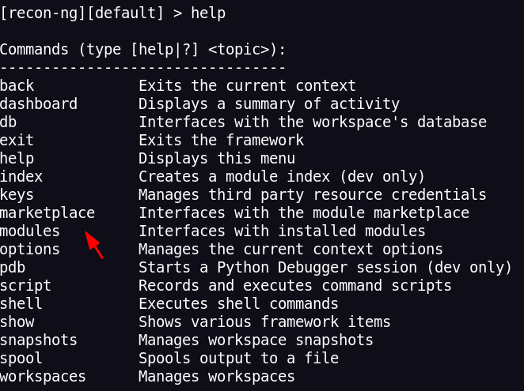
Task: Click "Manages the current context options"
Action: coord(290,250)
